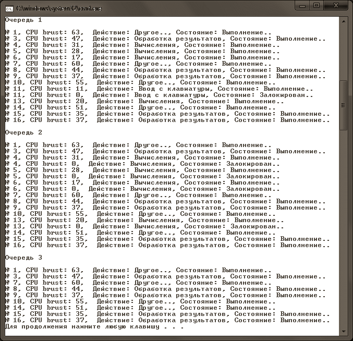Click the scrollbar down arrow

pos(343,333)
